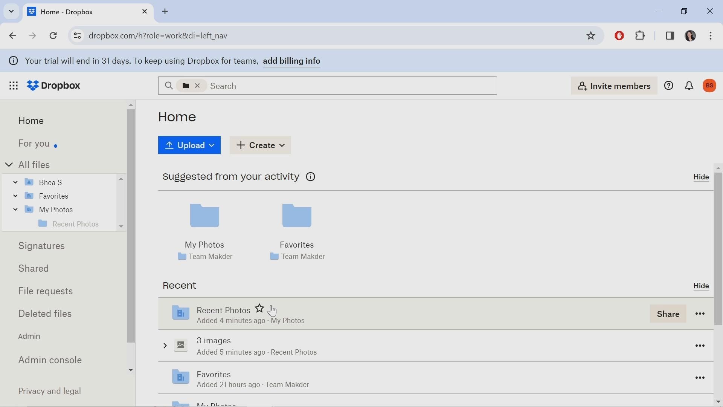723x407 pixels.
Task: Collapse the All files tree
Action: pyautogui.click(x=9, y=165)
